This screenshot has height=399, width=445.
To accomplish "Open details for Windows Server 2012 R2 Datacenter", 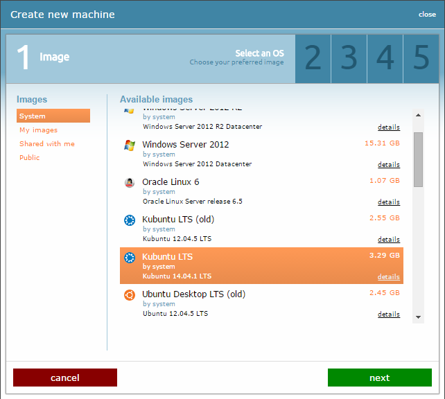I will pyautogui.click(x=389, y=127).
